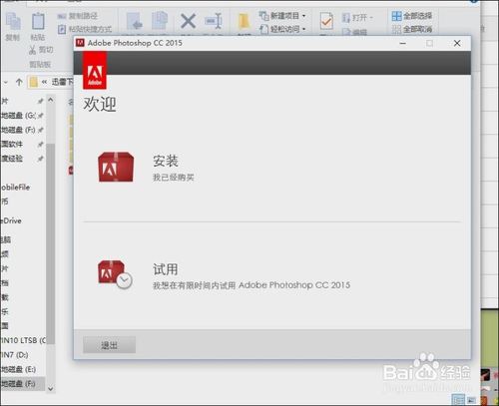Click navigation pane scrollbar up arrow
Image resolution: width=499 pixels, height=406 pixels.
click(51, 100)
